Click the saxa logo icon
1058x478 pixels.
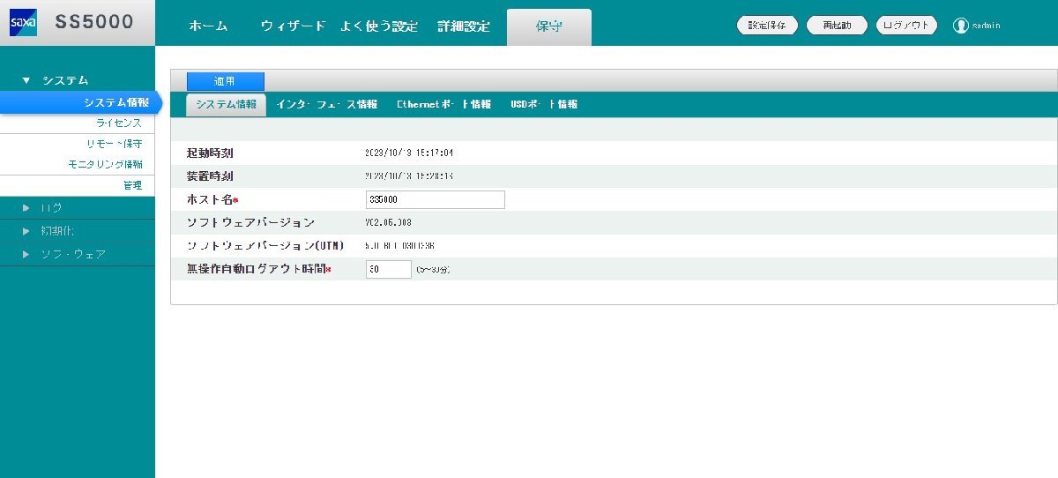(23, 23)
